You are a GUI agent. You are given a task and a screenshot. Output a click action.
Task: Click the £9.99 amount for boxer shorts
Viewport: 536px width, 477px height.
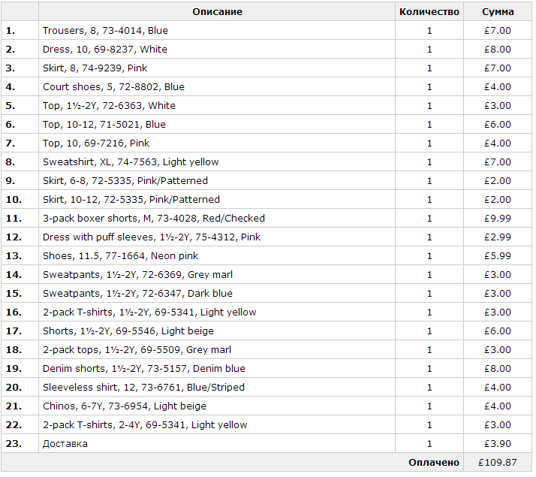point(498,218)
